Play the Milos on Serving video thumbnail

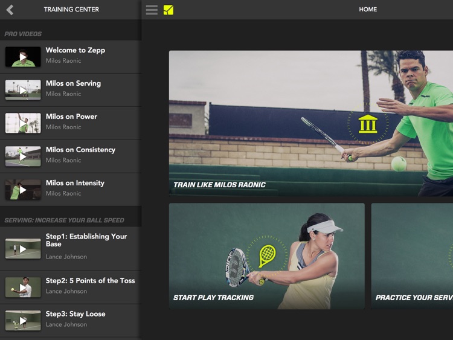pos(23,90)
